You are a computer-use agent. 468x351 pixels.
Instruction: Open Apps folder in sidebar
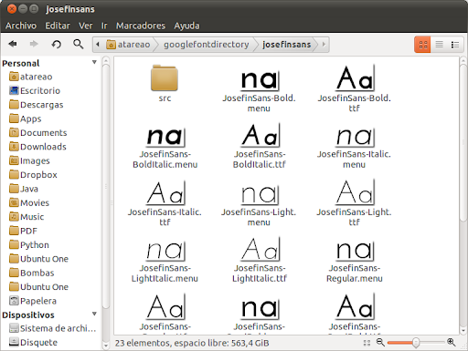25,119
